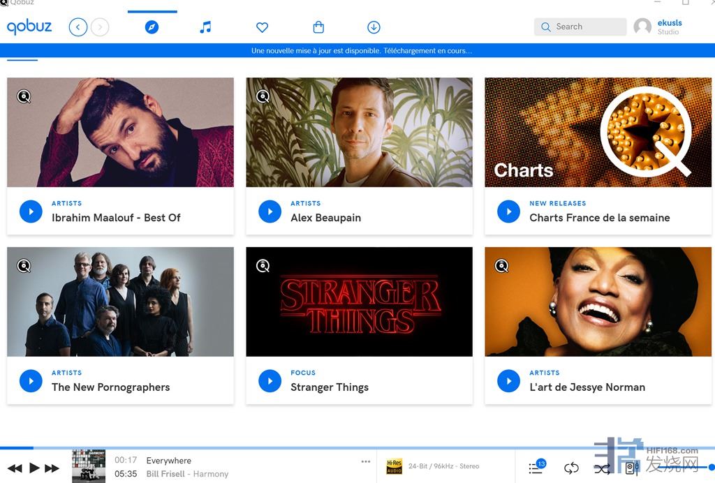Screen dimensions: 715x483
Task: Skip to the next track
Action: point(52,468)
